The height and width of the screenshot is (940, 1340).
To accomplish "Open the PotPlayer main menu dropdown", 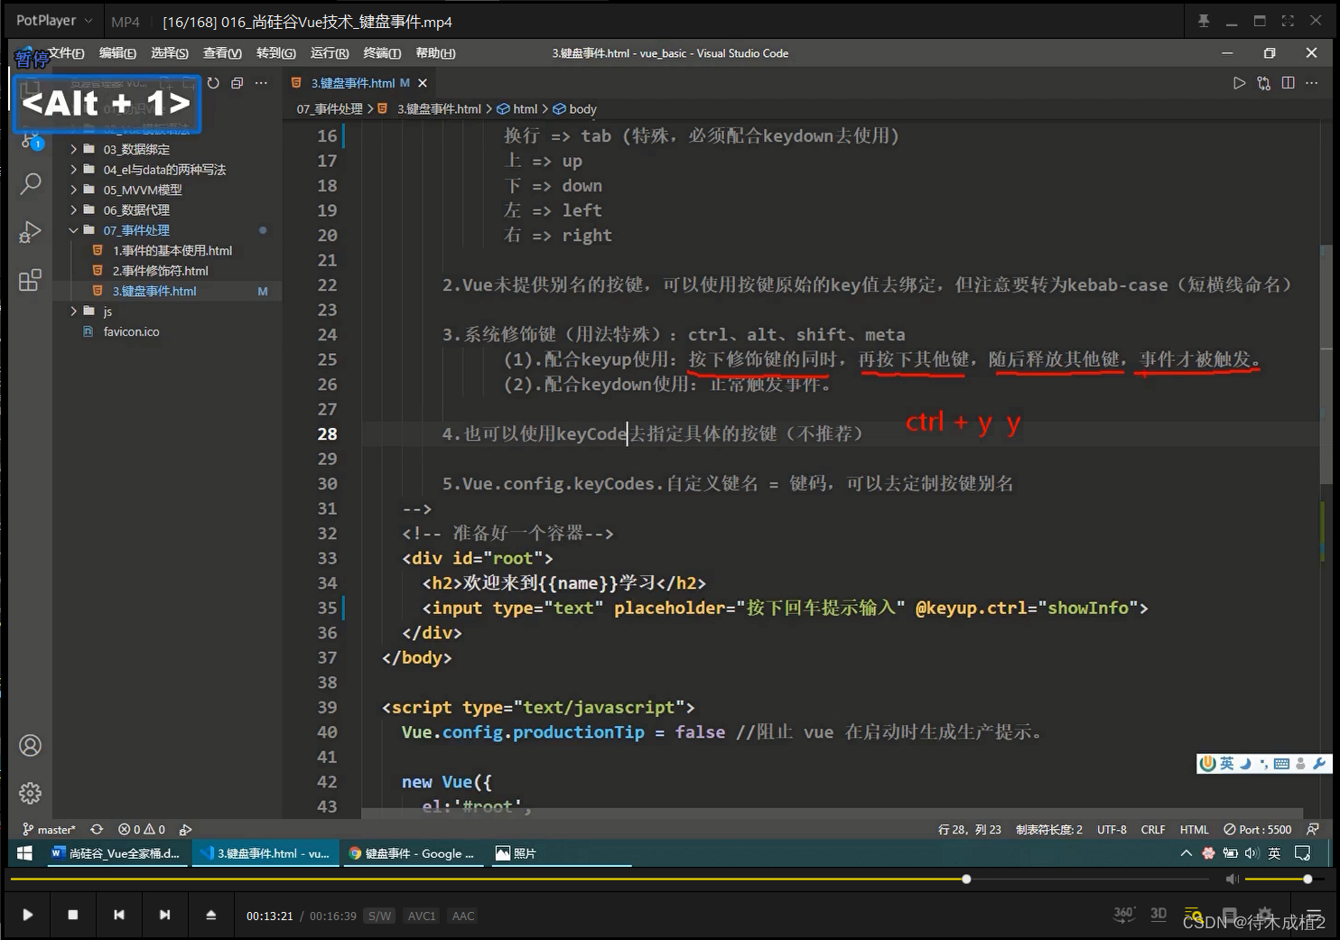I will point(54,20).
